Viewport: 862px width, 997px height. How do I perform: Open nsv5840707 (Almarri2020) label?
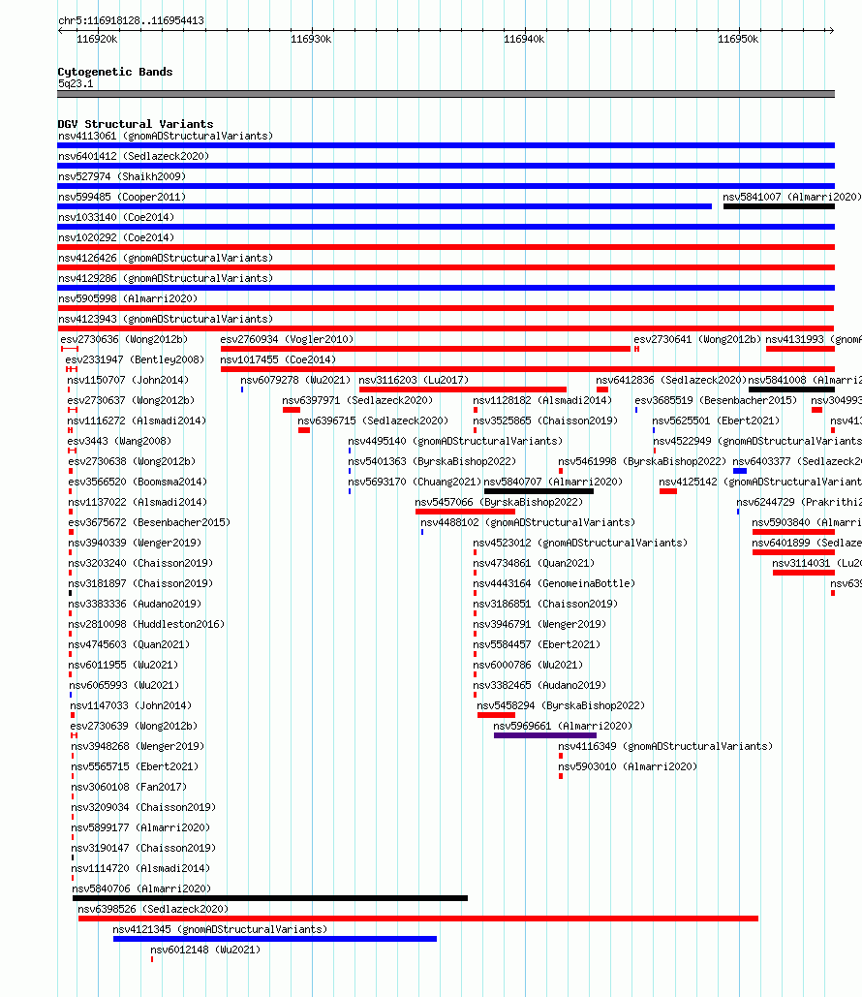tap(553, 482)
